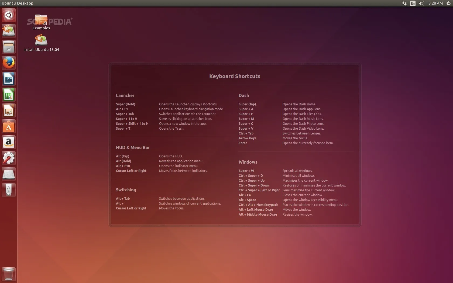Mute audio via the volume indicator
The width and height of the screenshot is (453, 283).
coord(421,3)
